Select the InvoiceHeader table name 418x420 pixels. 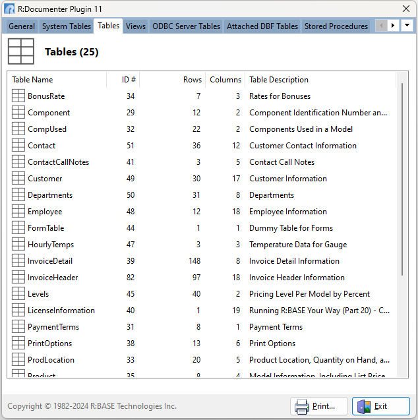(53, 278)
